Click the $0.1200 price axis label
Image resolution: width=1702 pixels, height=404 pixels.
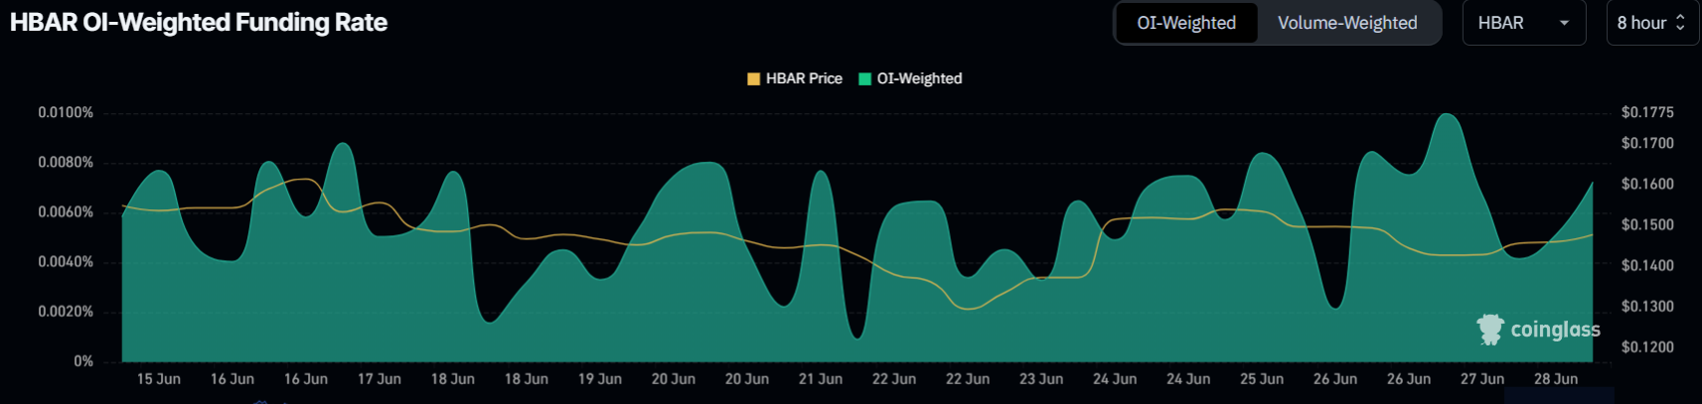(x=1647, y=346)
